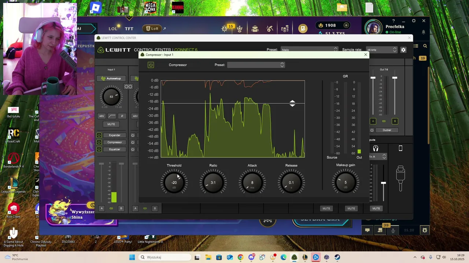Open the Input 1 Compressor settings
469x263 pixels.
(x=114, y=142)
